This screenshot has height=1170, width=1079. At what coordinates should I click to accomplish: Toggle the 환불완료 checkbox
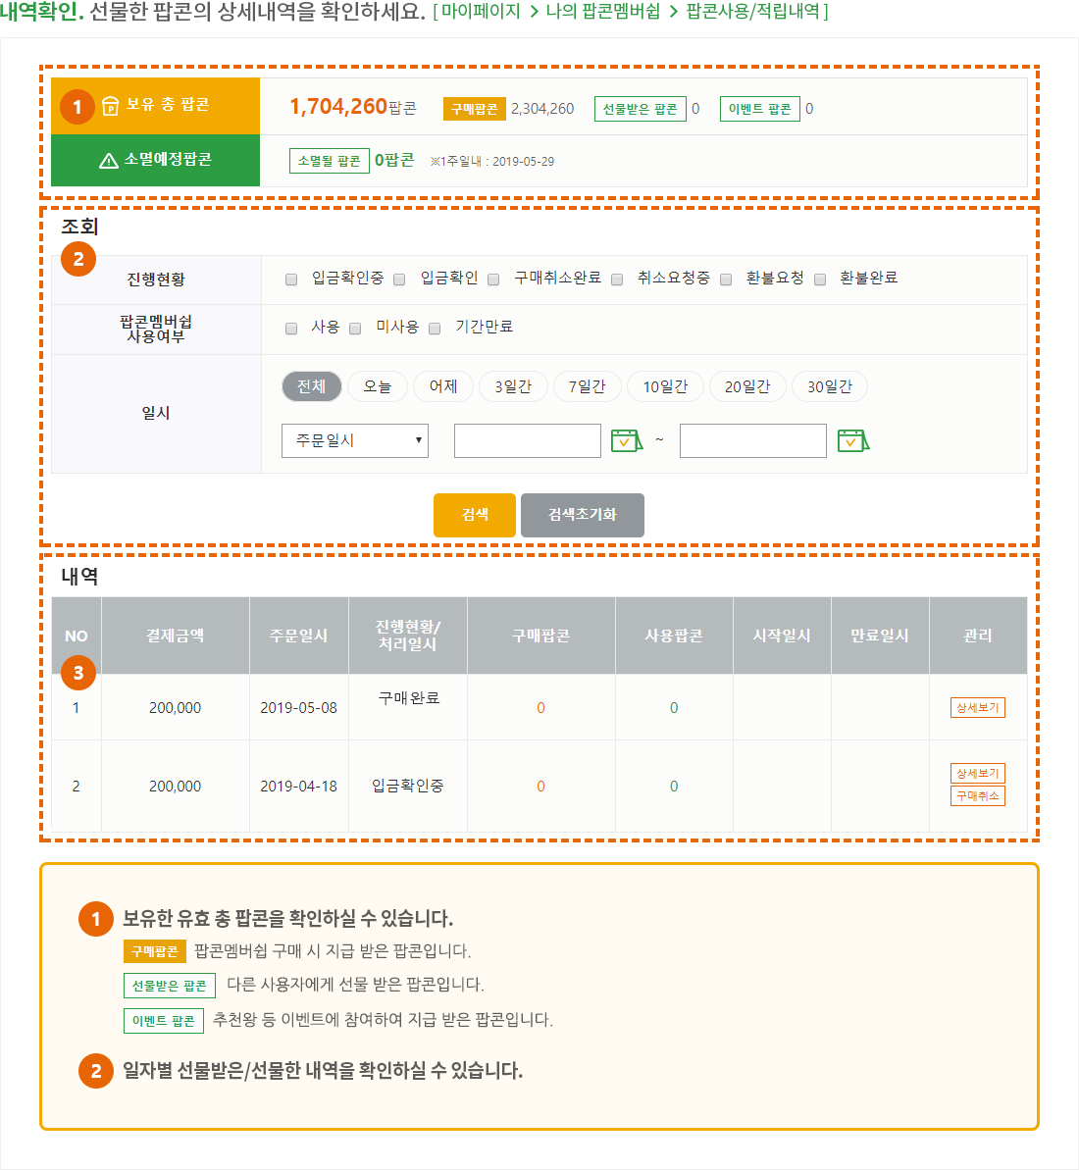819,280
